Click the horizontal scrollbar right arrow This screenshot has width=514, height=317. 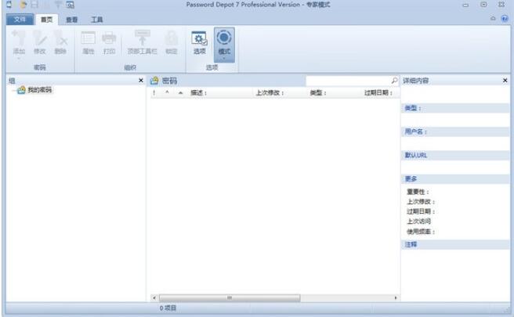tap(396, 298)
